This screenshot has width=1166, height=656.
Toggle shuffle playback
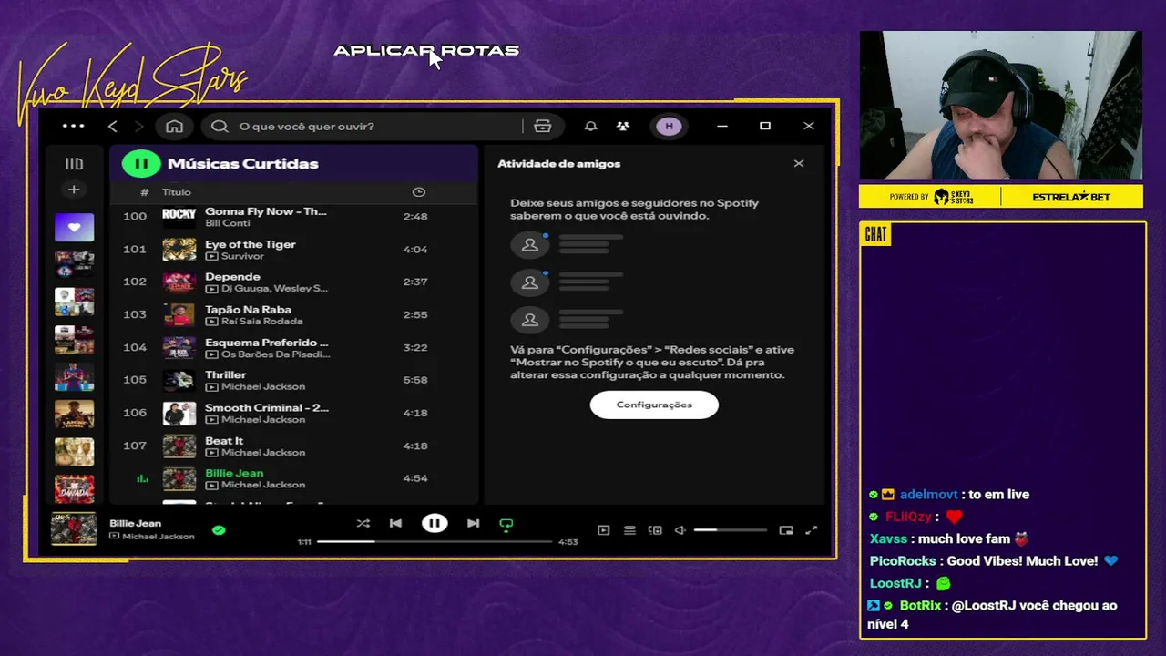363,524
